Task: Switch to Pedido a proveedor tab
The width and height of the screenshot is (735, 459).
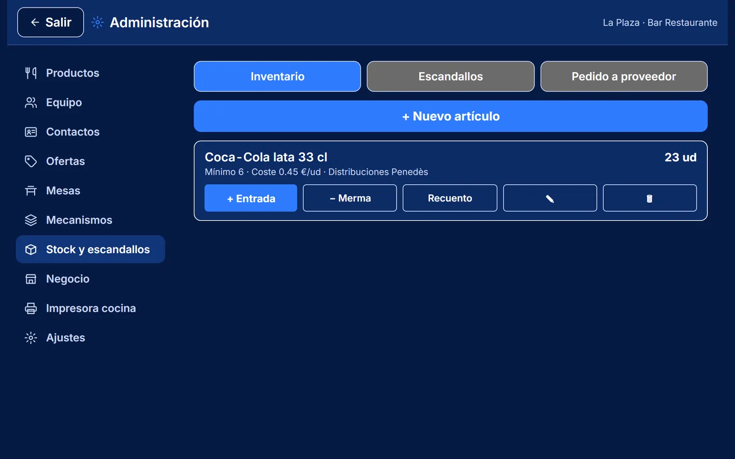Action: coord(624,76)
